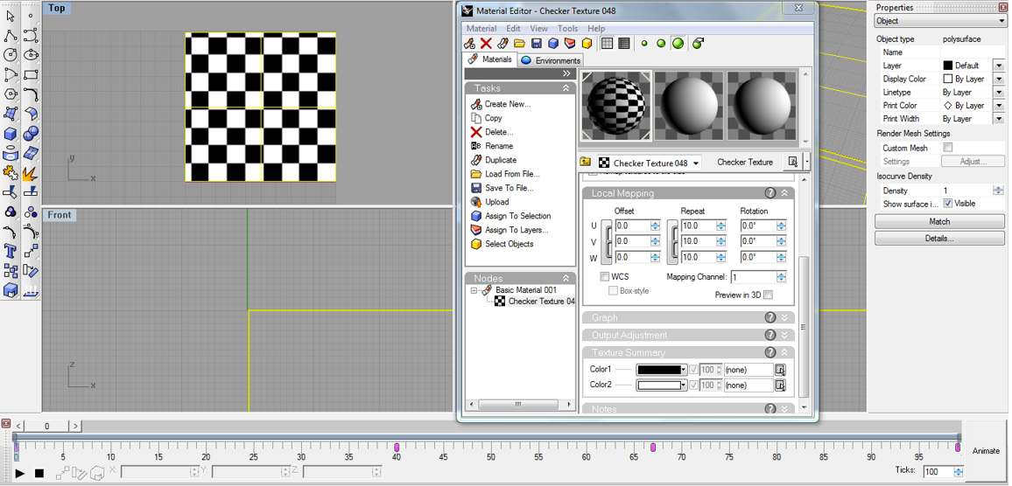The width and height of the screenshot is (1012, 486).
Task: Click the puzzle gear icon in left toolbar
Action: coord(11,173)
